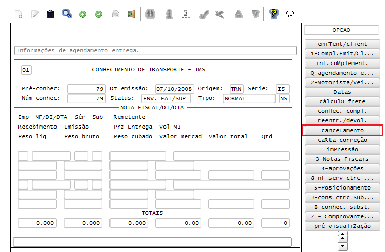
Task: Click the imPressão button
Action: 343,149
